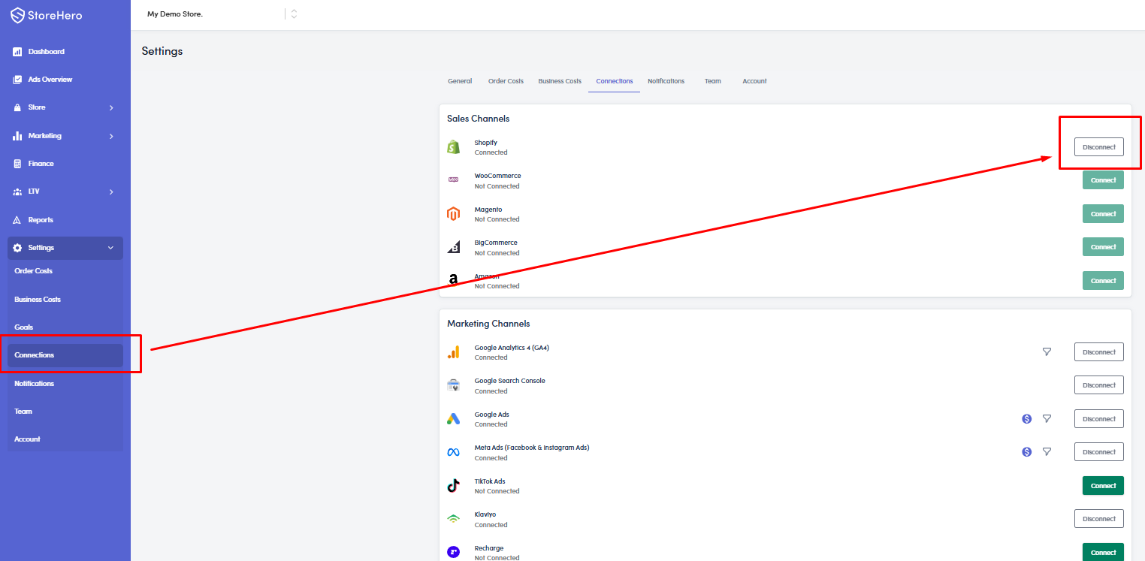Open the filter icon for Meta Ads
The height and width of the screenshot is (561, 1145).
[x=1047, y=452]
